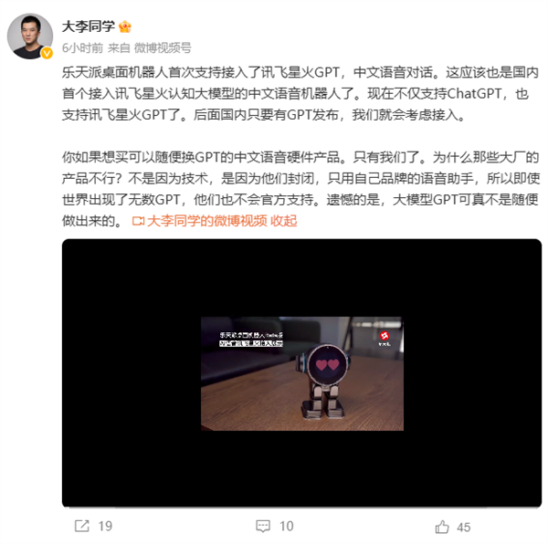Like the post with thumbs-up icon
The width and height of the screenshot is (548, 544).
coord(442,527)
